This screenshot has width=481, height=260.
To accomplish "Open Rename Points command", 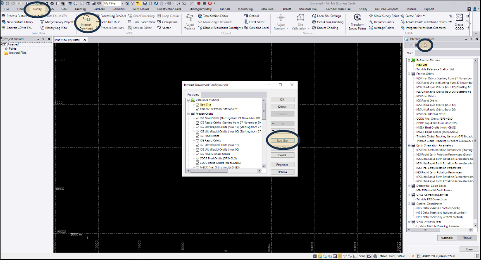I will point(381,22).
